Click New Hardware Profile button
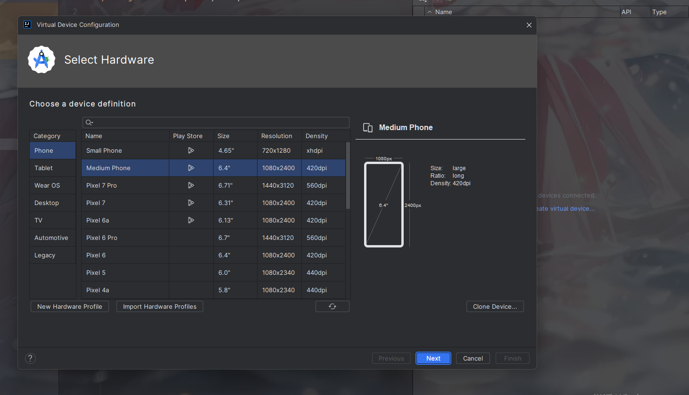Image resolution: width=689 pixels, height=395 pixels. (x=70, y=306)
